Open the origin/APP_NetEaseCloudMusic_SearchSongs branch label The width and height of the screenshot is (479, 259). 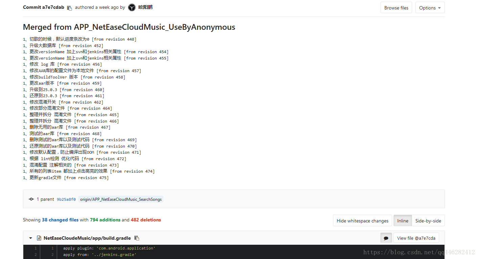(x=121, y=199)
